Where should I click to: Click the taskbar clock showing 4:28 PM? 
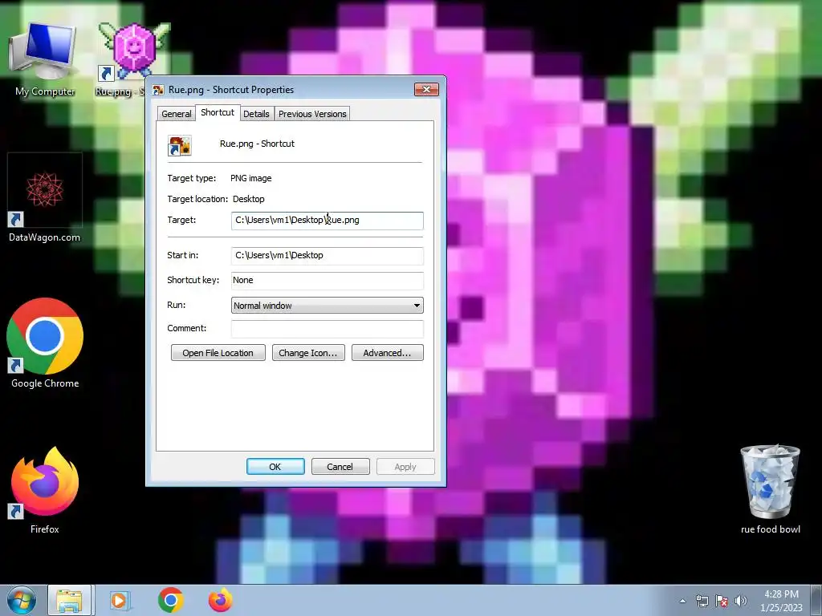point(781,601)
